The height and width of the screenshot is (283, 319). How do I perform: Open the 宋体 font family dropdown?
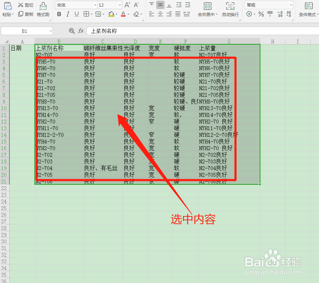tap(95, 5)
